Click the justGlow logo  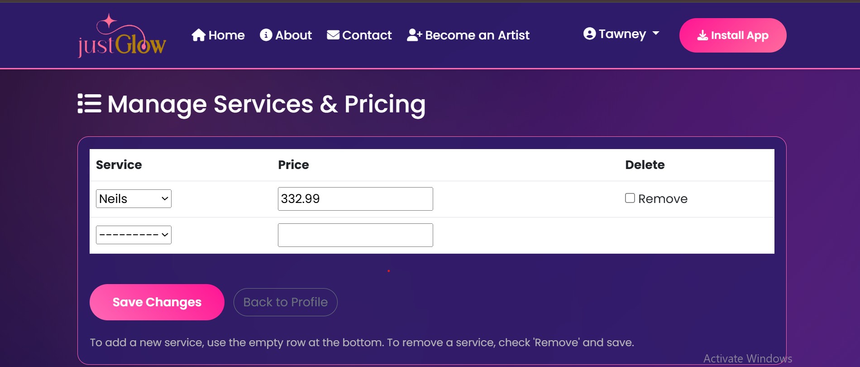[122, 36]
